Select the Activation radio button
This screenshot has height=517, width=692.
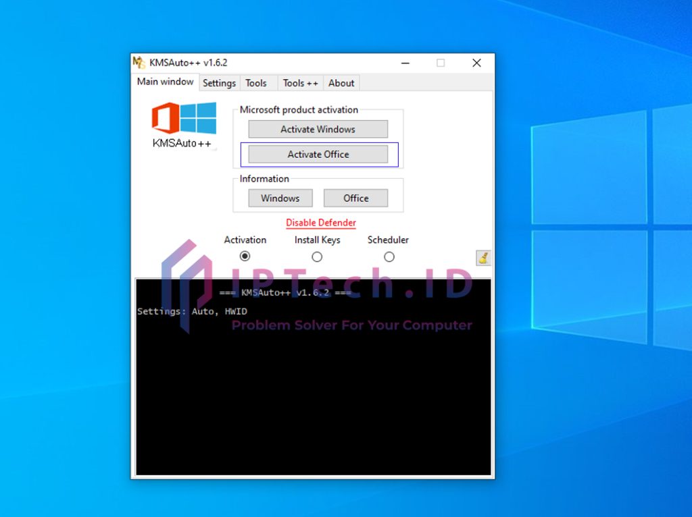click(x=245, y=256)
